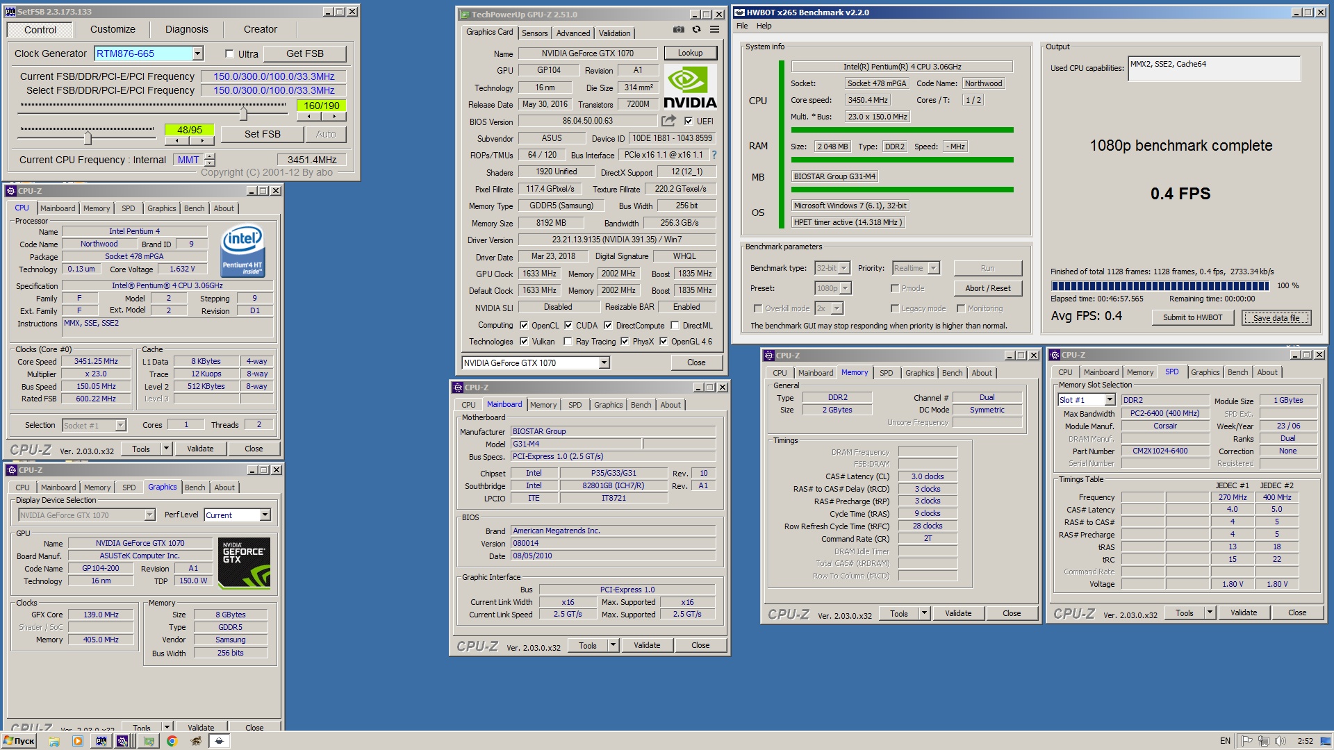1334x750 pixels.
Task: Open the Benchmark type 32-bit dropdown
Action: 844,268
